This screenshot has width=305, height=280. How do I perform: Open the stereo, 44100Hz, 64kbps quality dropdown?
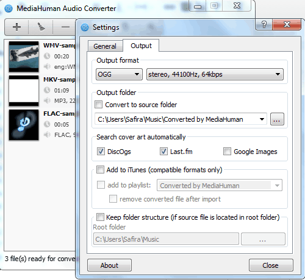(x=215, y=74)
